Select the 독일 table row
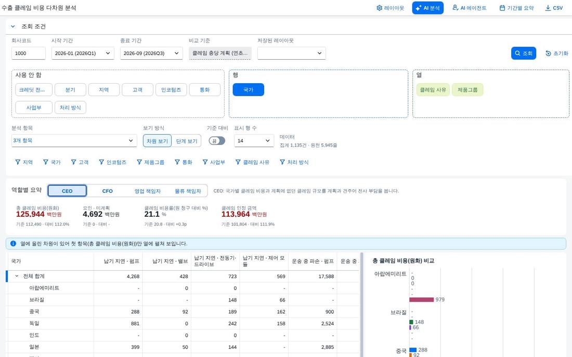Image resolution: width=572 pixels, height=357 pixels. click(x=184, y=323)
